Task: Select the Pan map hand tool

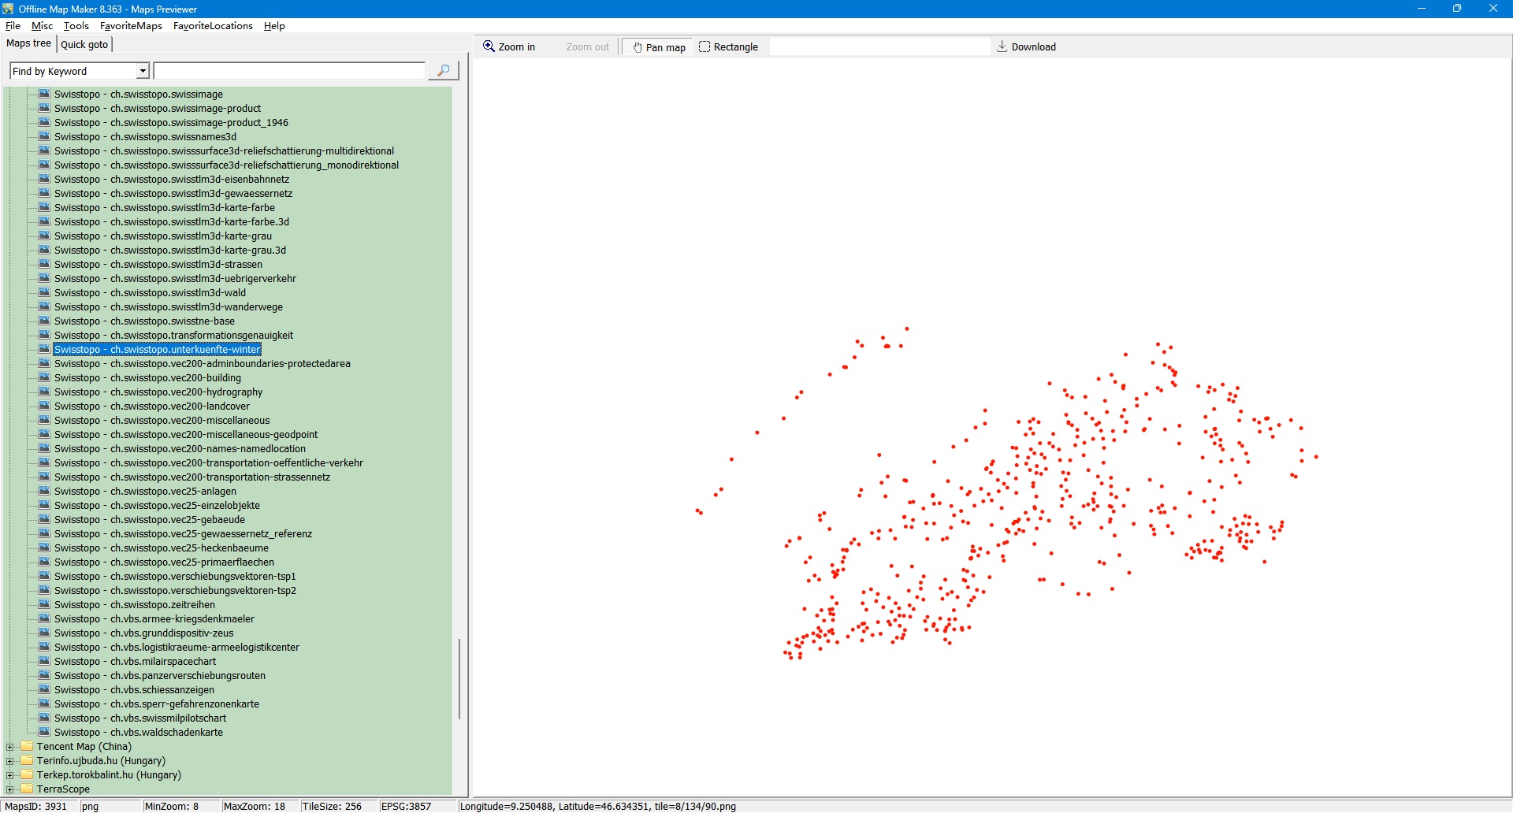Action: pyautogui.click(x=657, y=47)
